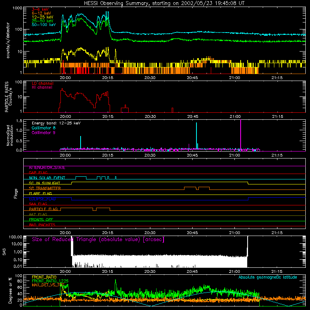Click the 20:15 time label under the particle rates panel
The image size is (310, 310).
[108, 117]
